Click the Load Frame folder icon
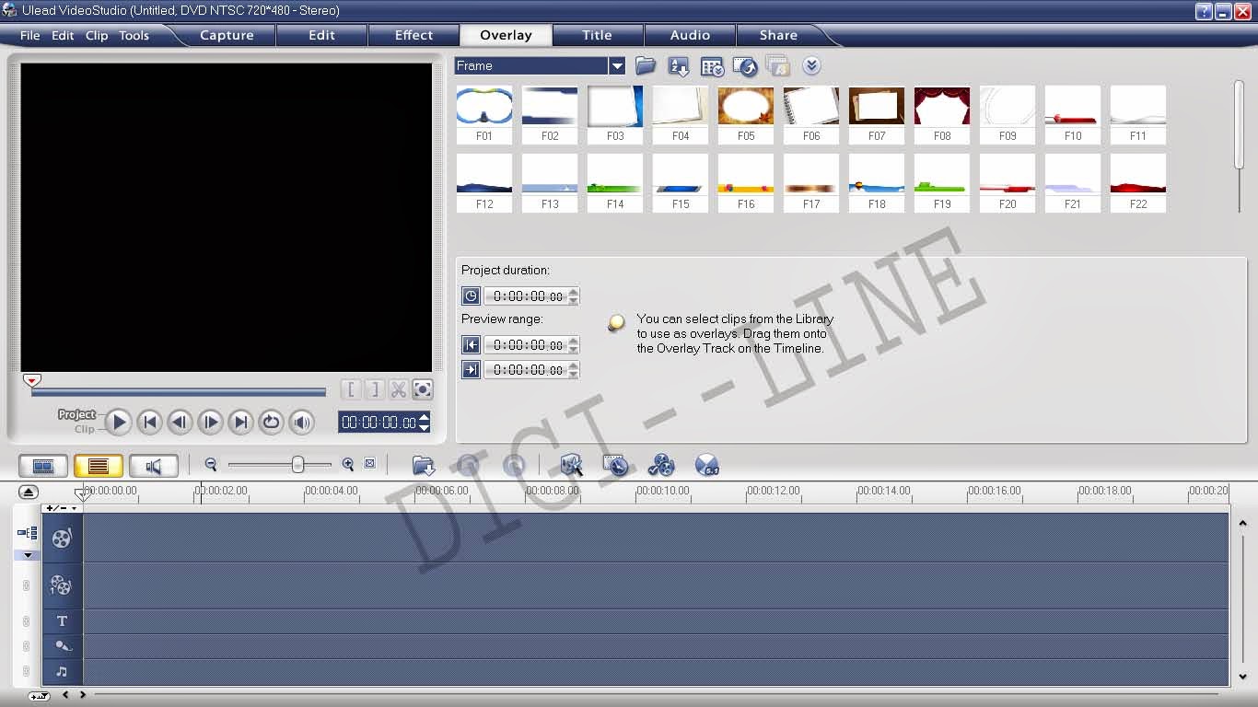 click(646, 65)
